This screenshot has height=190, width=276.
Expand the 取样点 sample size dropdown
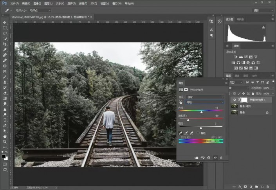click(39, 10)
